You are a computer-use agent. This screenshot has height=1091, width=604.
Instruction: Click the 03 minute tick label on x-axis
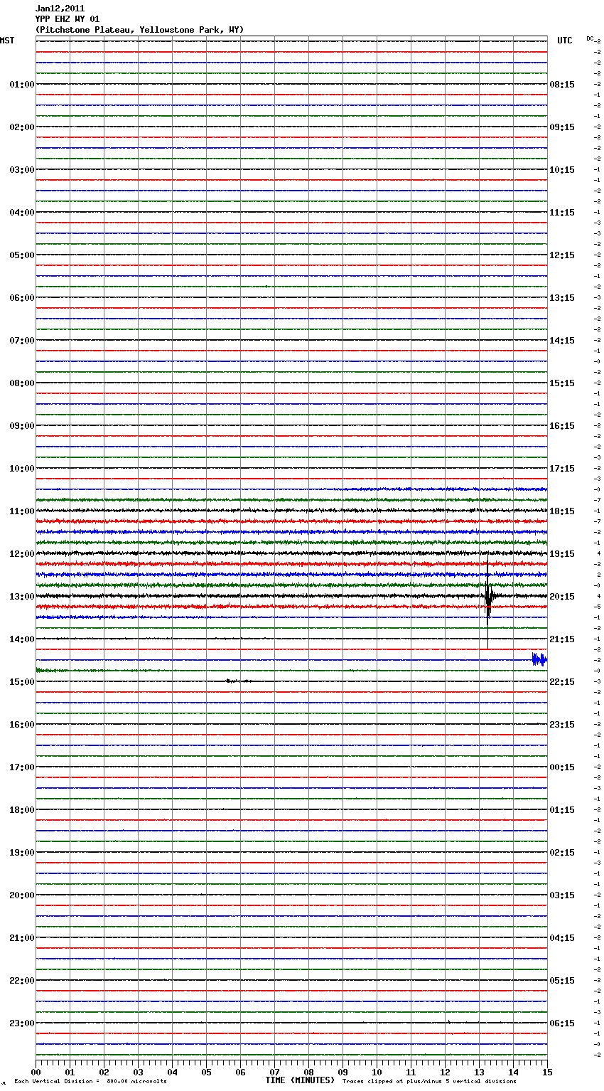tap(138, 1072)
